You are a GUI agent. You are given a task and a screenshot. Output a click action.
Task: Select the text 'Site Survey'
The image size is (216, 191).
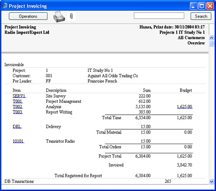(56, 96)
